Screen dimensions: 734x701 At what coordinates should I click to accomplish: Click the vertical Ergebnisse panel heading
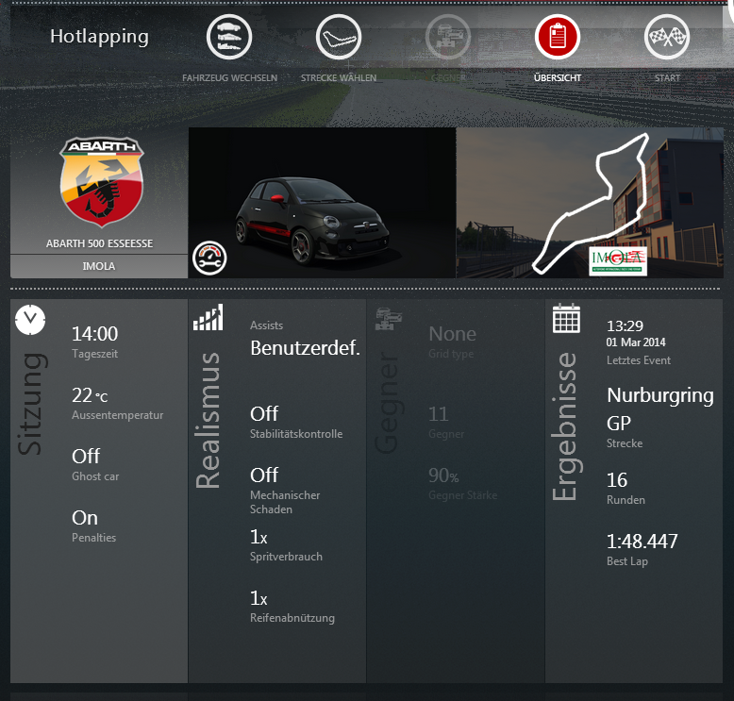point(566,426)
